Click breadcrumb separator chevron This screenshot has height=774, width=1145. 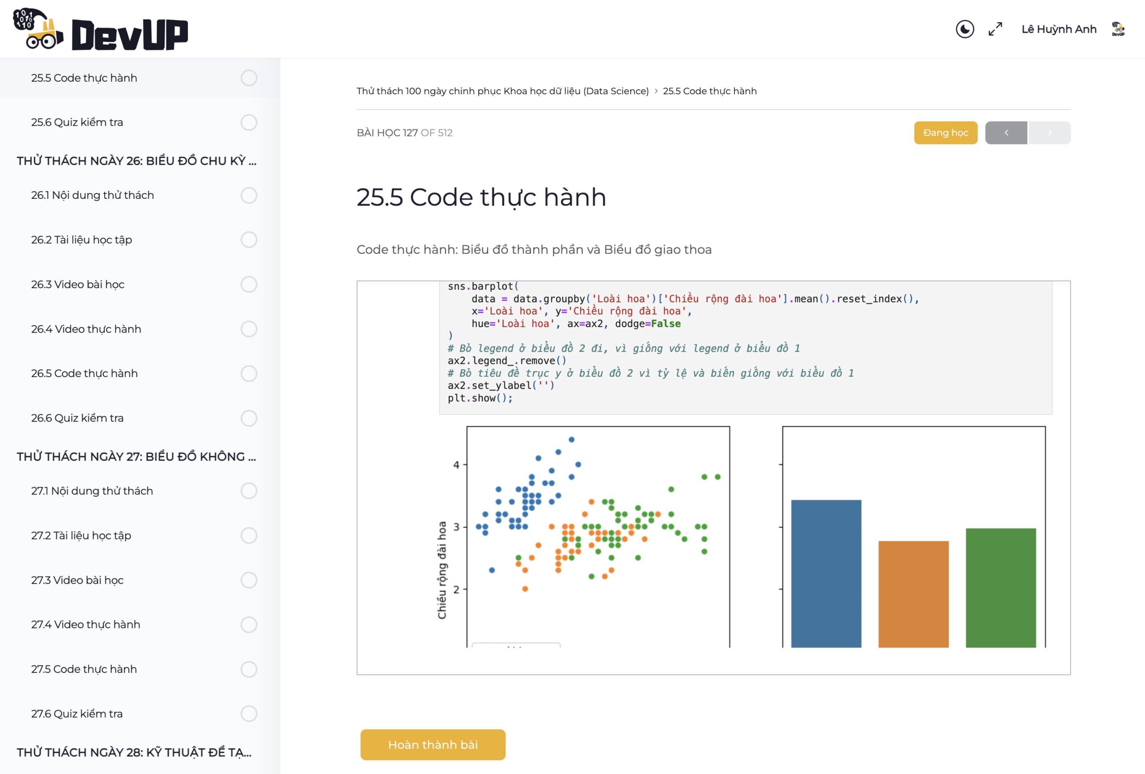[656, 91]
